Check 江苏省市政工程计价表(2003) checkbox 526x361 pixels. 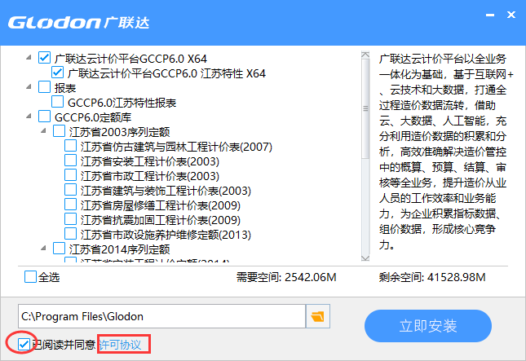[70, 175]
